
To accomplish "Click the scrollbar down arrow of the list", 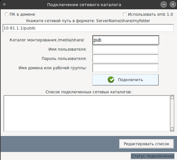I will 172,130.
